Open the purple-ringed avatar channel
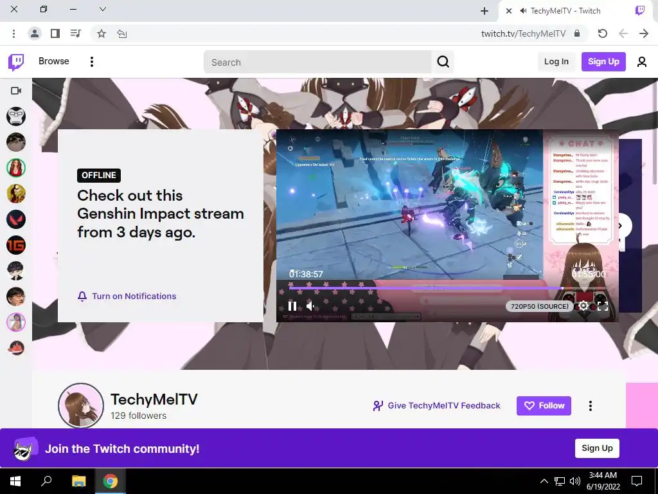Image resolution: width=658 pixels, height=494 pixels. coord(16,322)
